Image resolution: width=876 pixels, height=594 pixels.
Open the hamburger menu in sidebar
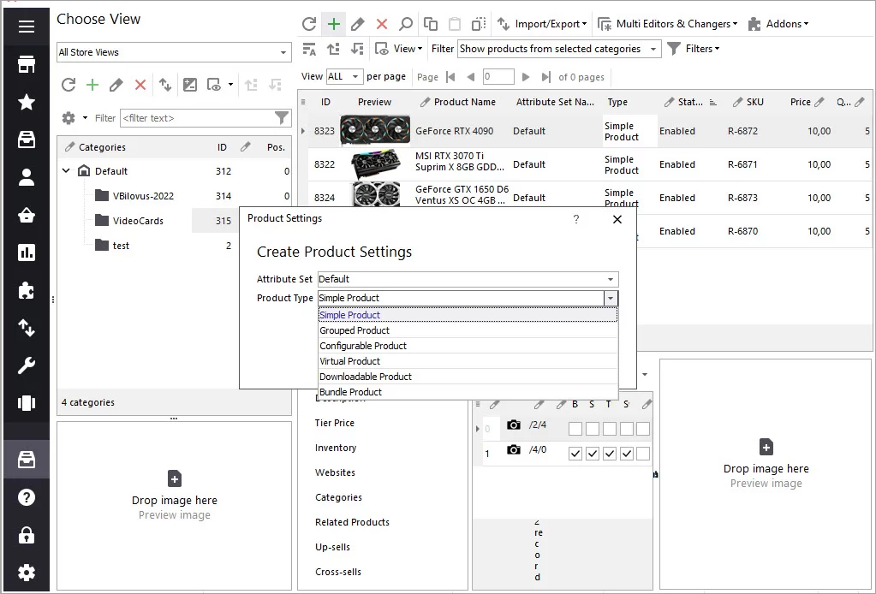(x=27, y=27)
